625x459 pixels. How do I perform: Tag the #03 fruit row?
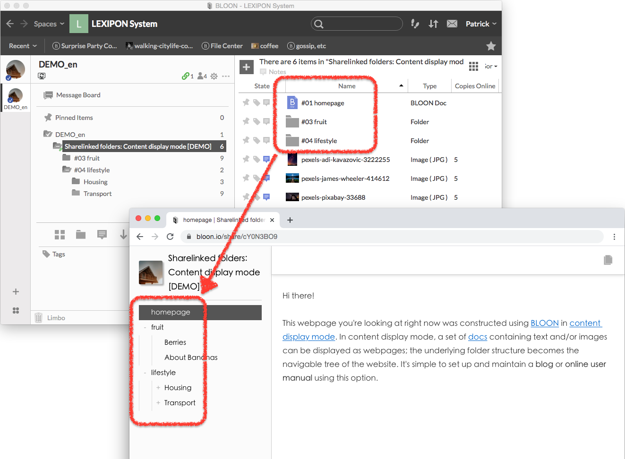point(256,121)
